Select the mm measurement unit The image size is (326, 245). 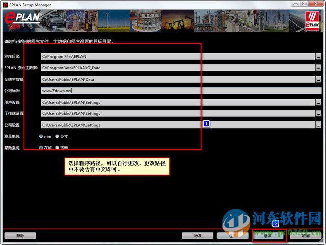(x=41, y=136)
